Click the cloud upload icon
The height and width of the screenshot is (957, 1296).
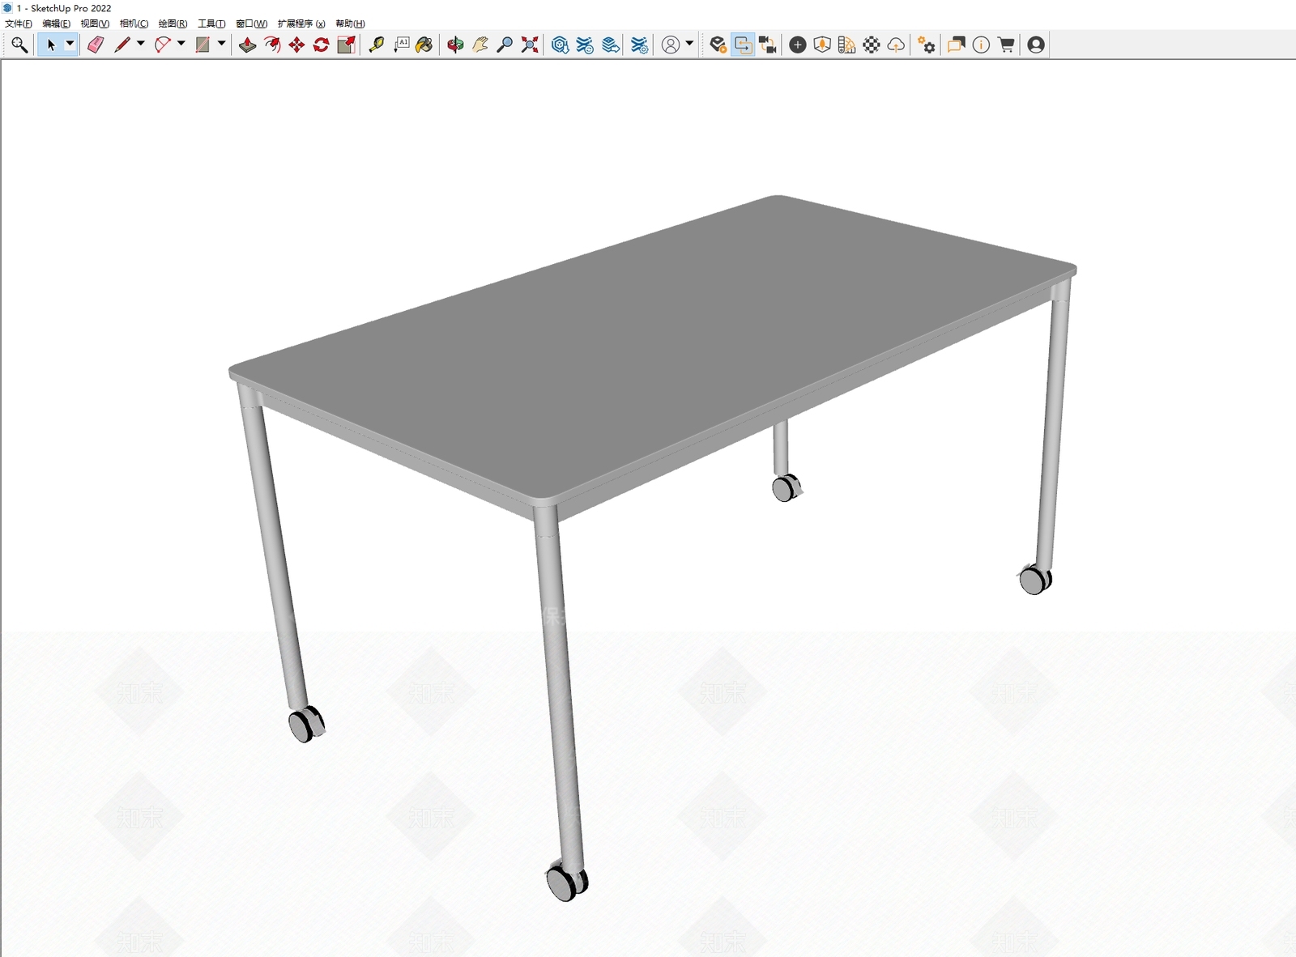point(896,45)
